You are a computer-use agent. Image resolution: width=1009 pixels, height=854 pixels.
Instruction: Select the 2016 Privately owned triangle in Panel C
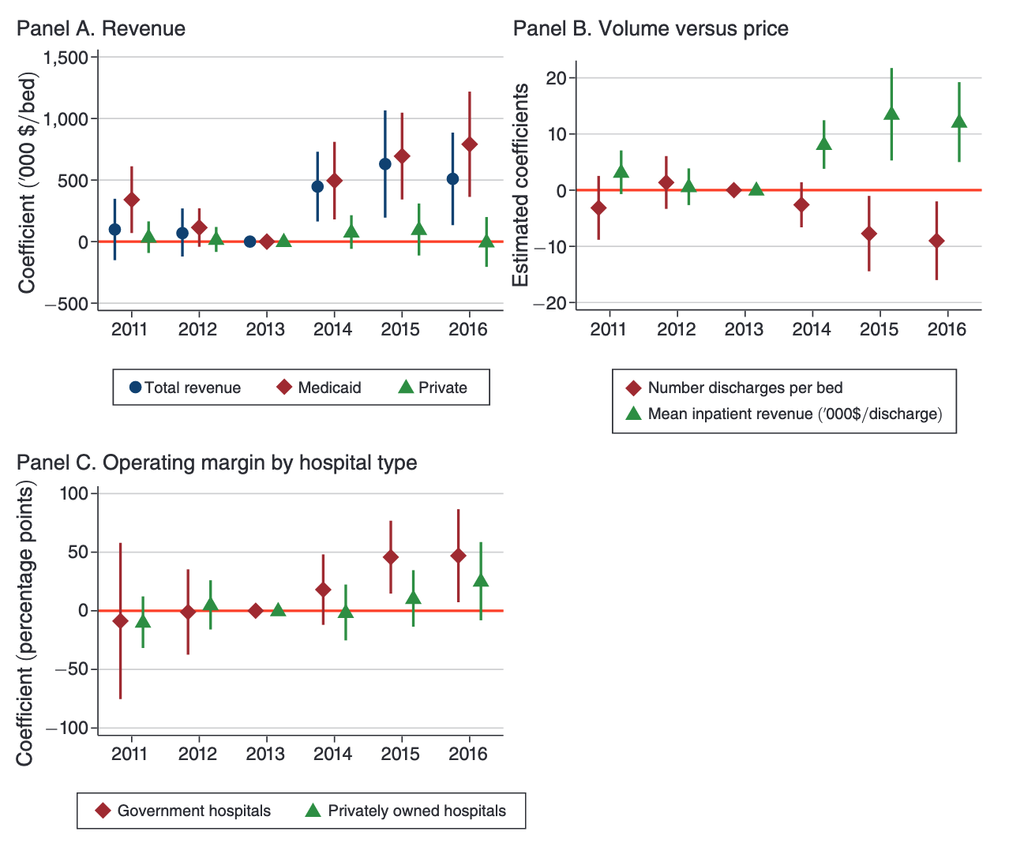point(481,581)
